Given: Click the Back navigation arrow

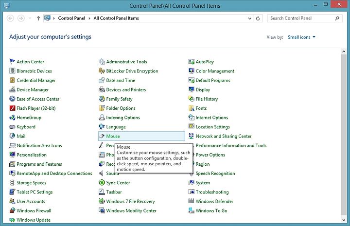Looking at the screenshot, I should 10,18.
